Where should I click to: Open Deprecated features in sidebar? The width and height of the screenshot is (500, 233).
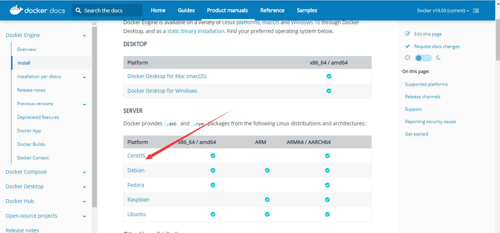pos(38,117)
